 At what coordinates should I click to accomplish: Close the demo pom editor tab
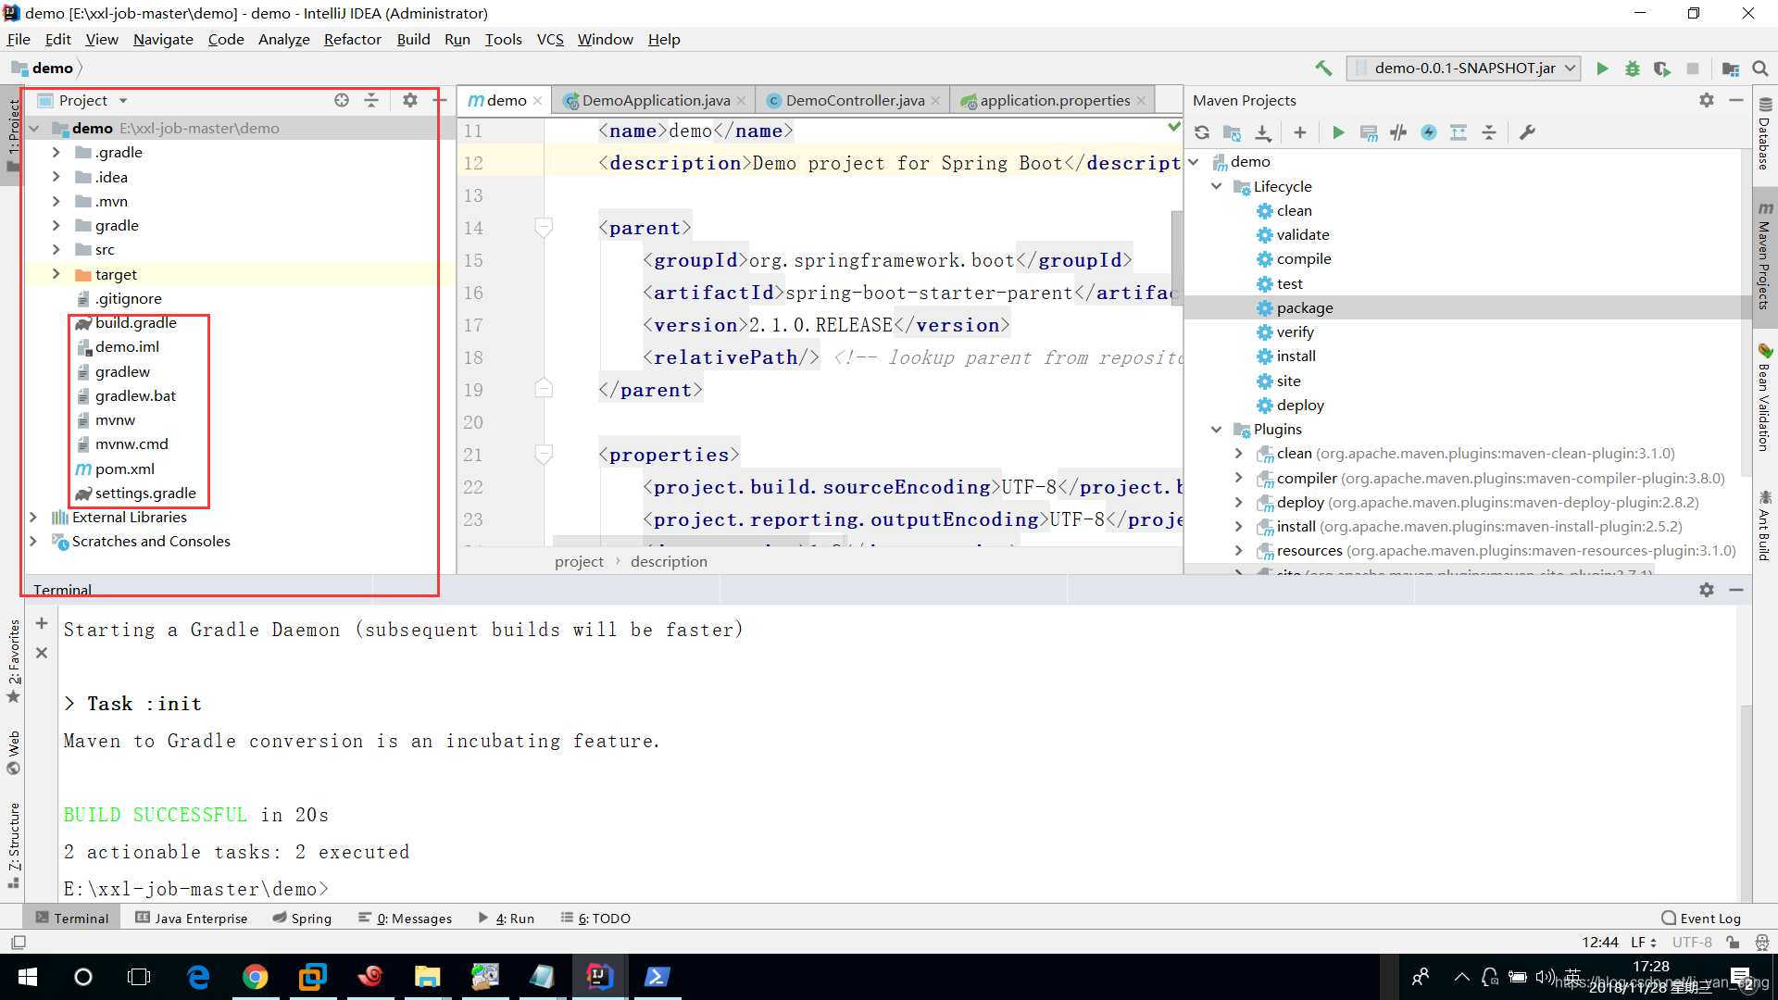537,101
